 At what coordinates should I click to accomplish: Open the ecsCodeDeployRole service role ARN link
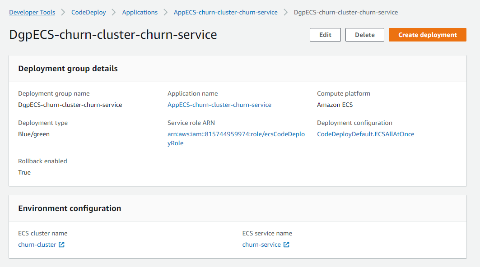(x=236, y=138)
